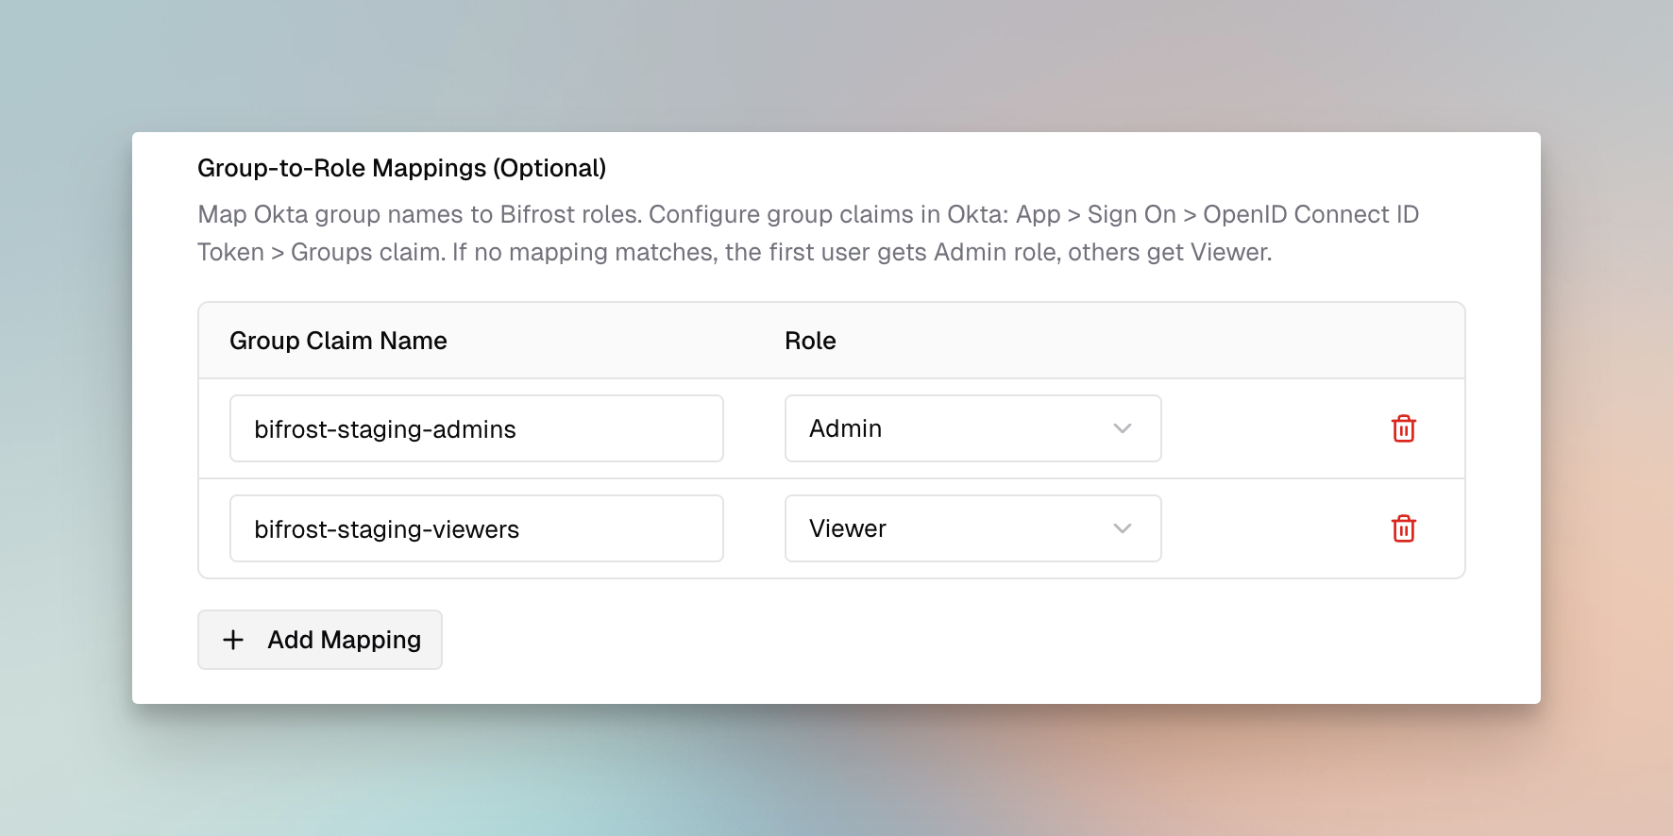This screenshot has height=836, width=1673.
Task: Delete the bifrost-staging-admins mapping row
Action: [x=1403, y=428]
